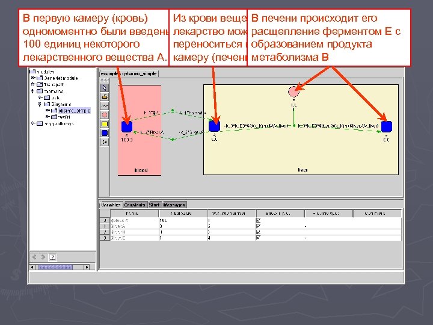Screen dimensions: 433x325
Task: Click the Show in plot column header
Action: (280, 213)
